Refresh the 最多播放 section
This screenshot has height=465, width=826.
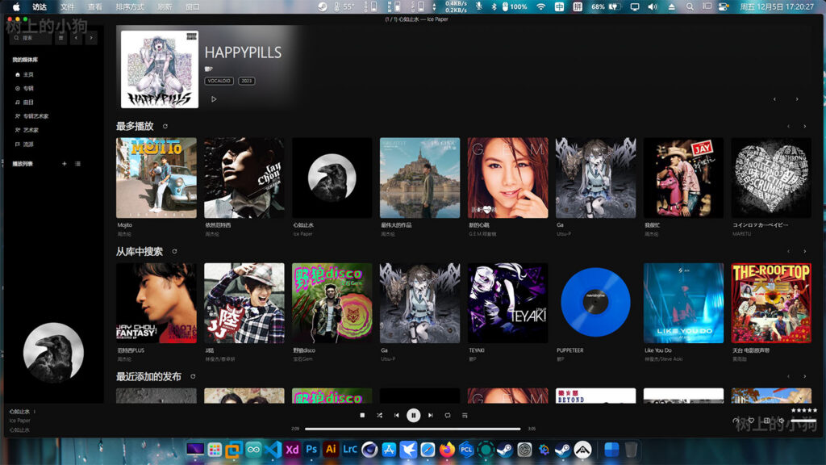165,127
